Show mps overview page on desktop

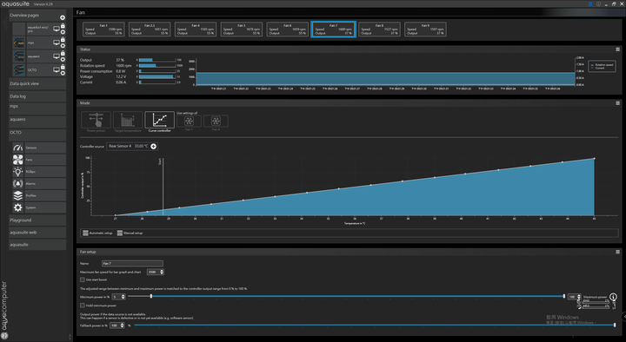(57, 43)
